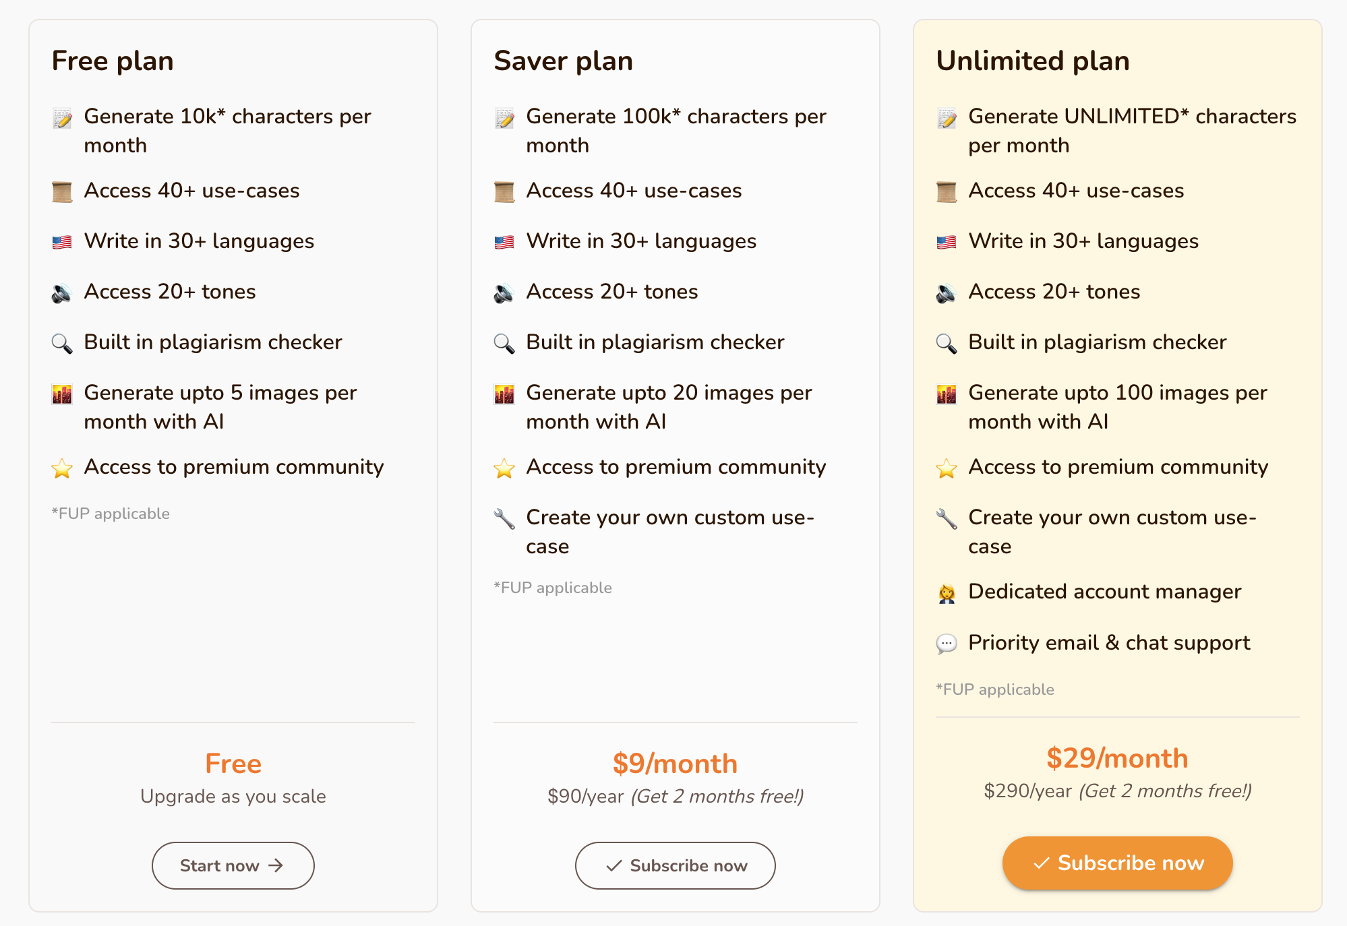Screen dimensions: 1347x926
Task: Click the wrench icon in Saver plan
Action: click(x=504, y=519)
